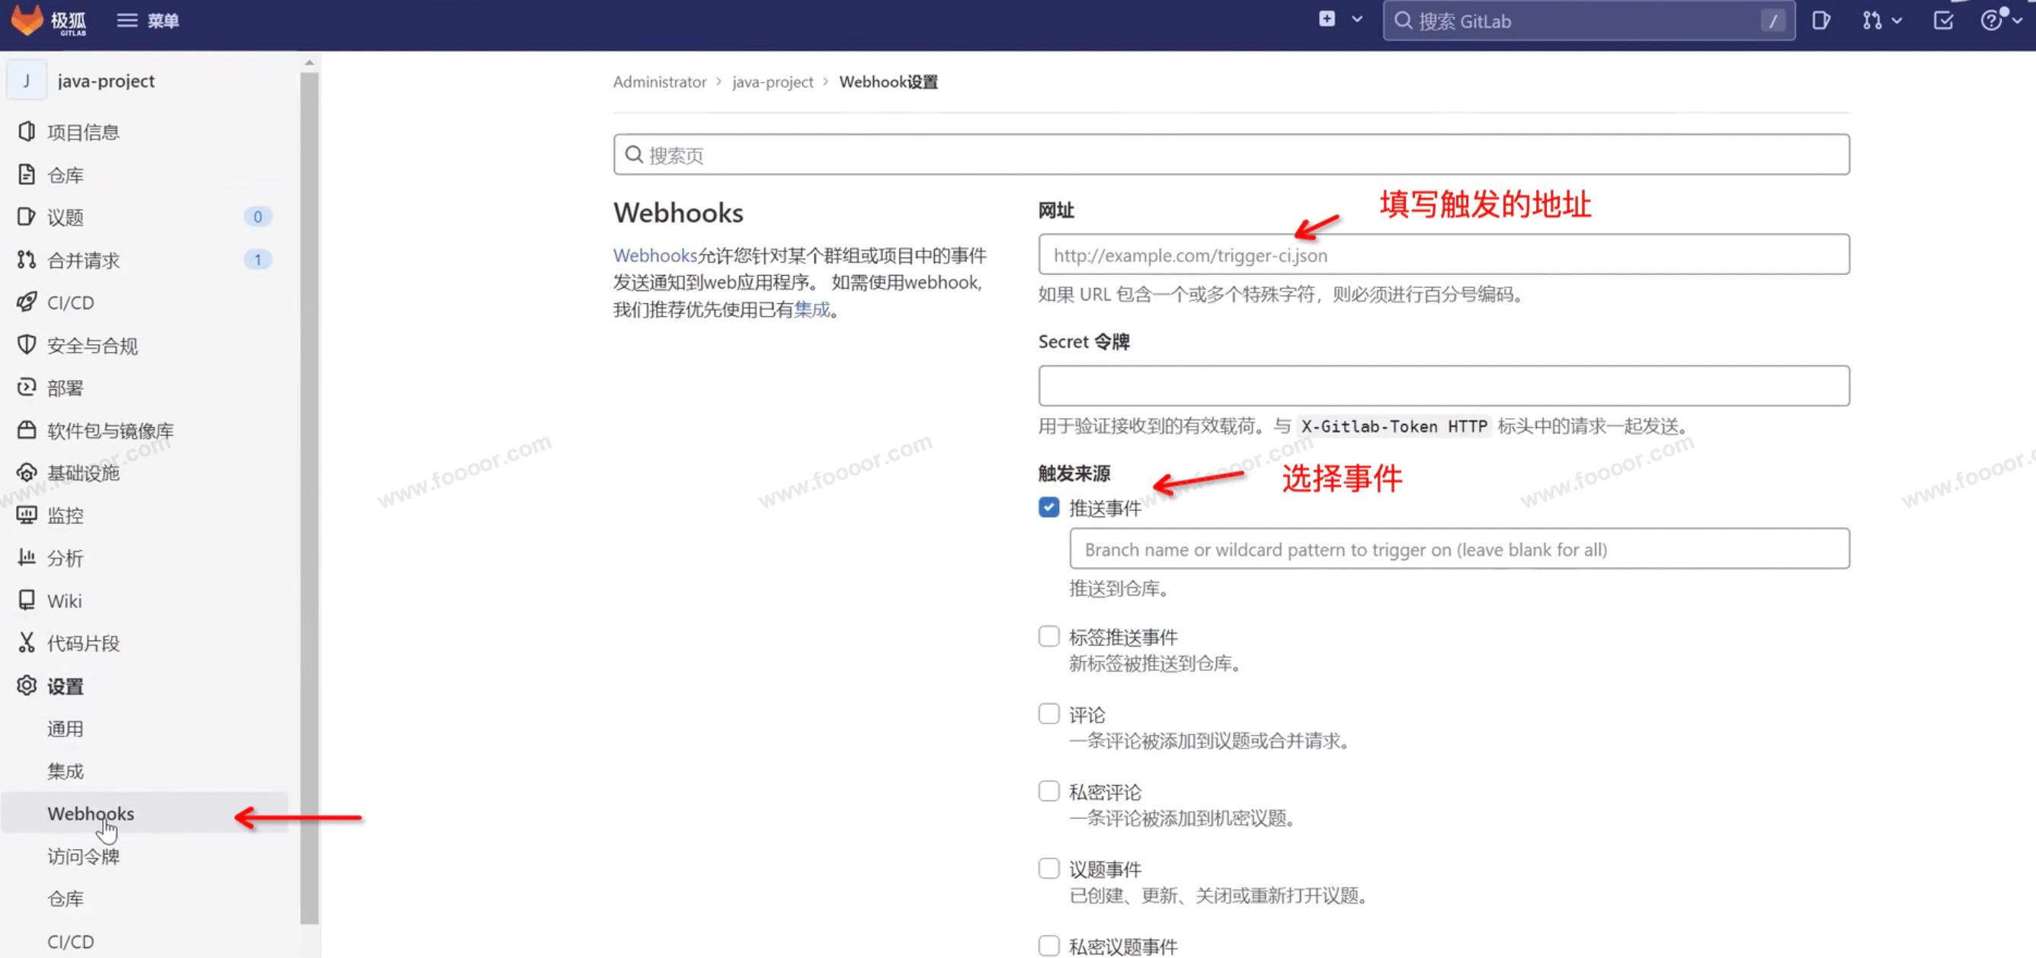The height and width of the screenshot is (958, 2036).
Task: Check the 议题事件 checkbox
Action: coord(1048,869)
